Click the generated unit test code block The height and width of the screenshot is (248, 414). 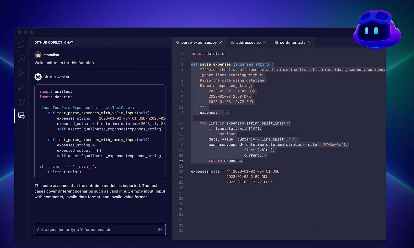pyautogui.click(x=100, y=131)
